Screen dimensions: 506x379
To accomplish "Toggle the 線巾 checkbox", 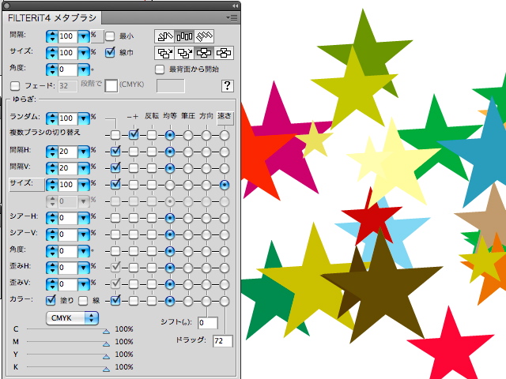I will 111,53.
